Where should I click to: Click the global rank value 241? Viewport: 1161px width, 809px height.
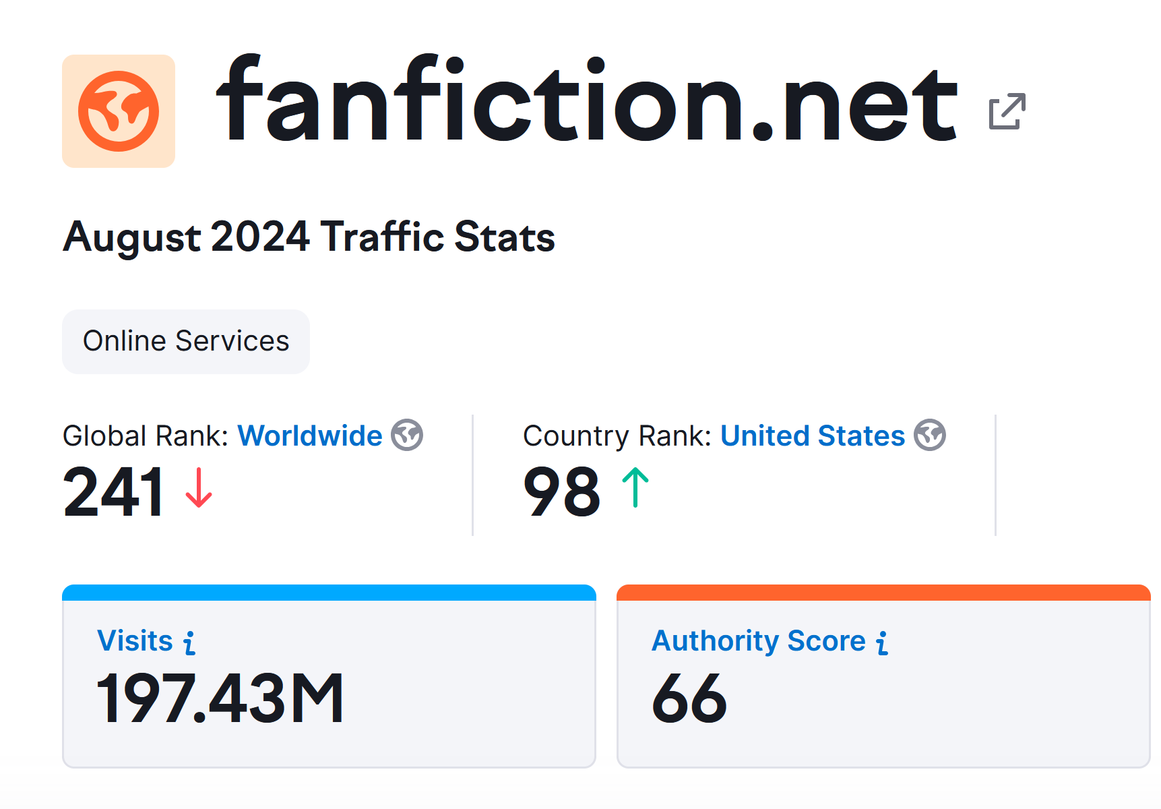point(113,492)
